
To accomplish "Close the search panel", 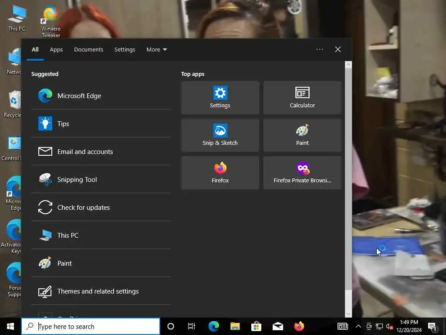I will pos(338,50).
